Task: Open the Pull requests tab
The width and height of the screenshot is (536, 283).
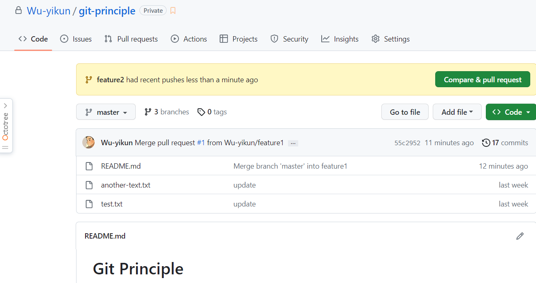Action: (131, 39)
